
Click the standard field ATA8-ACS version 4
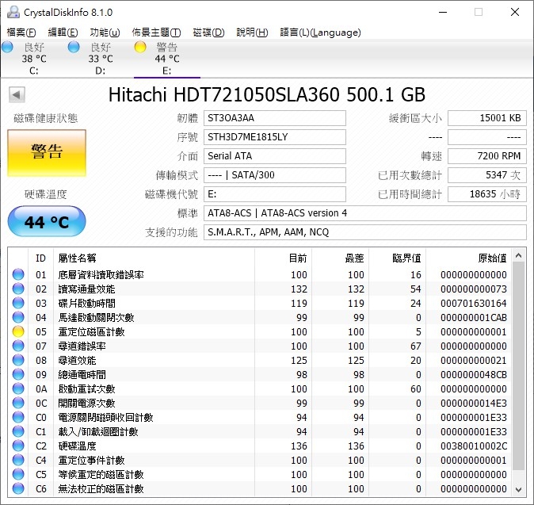tap(365, 213)
